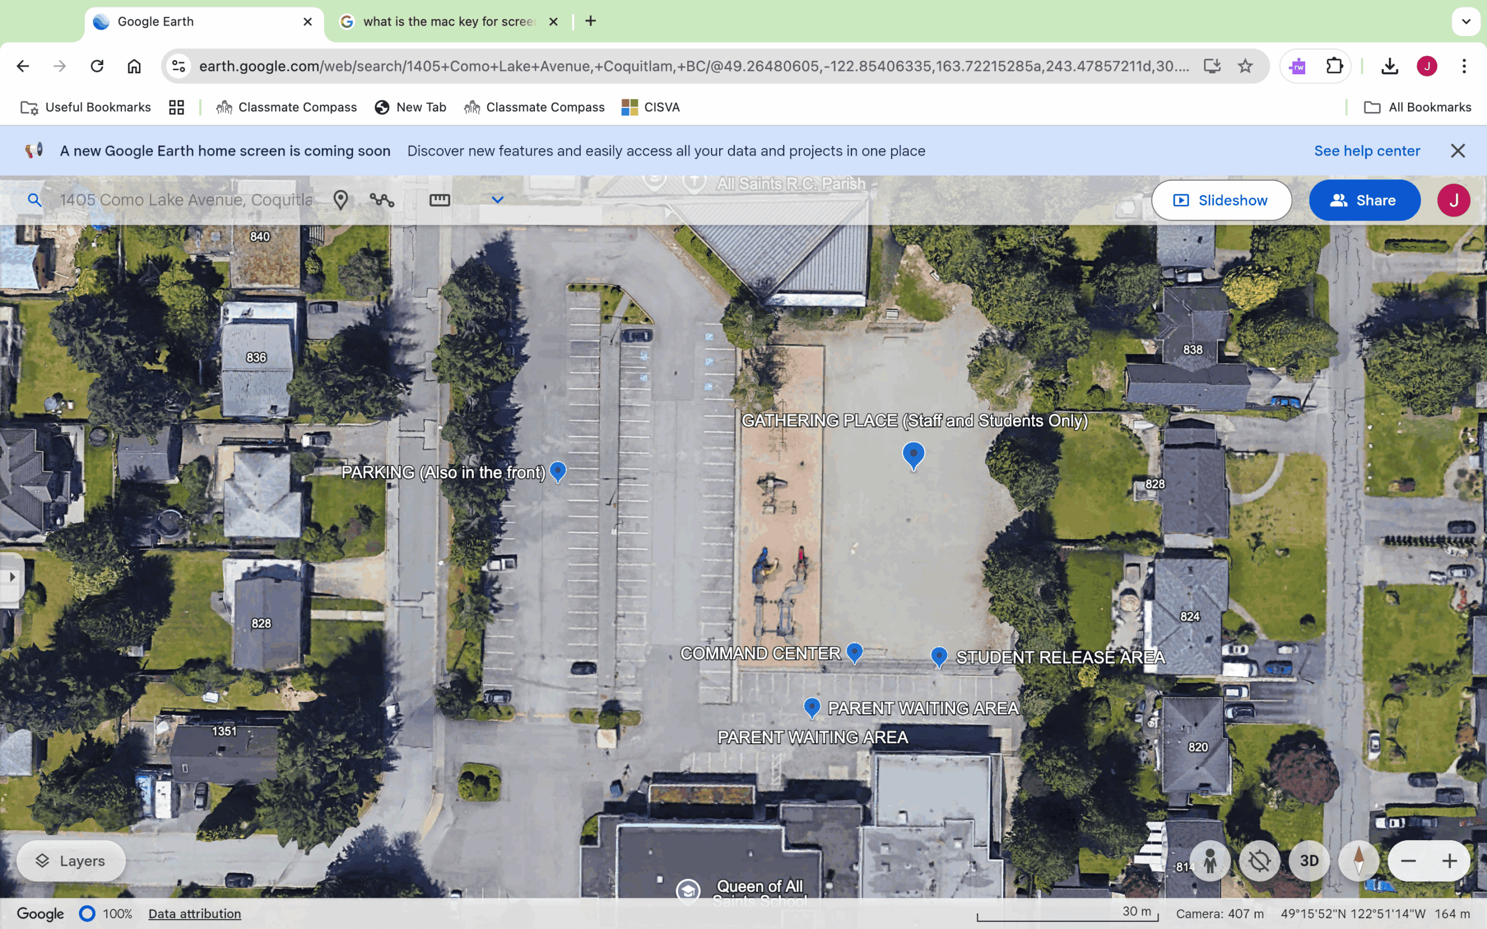Open Classmate Compass bookmark
Screen dimensions: 1487x929
(286, 107)
